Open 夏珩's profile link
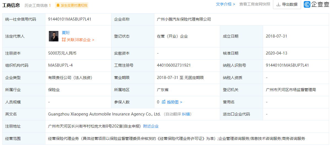331x147 pixels. click(x=66, y=33)
